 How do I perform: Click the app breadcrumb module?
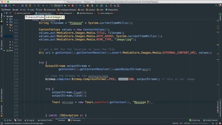[x=15, y=10]
